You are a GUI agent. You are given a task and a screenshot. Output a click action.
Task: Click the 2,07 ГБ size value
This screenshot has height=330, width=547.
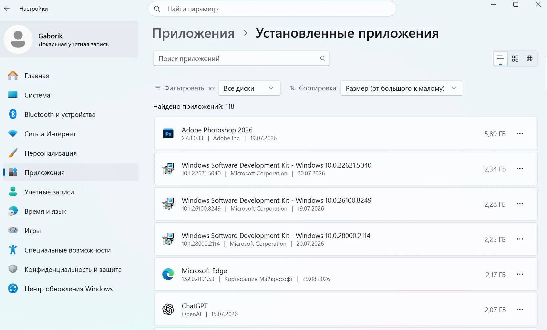point(495,310)
